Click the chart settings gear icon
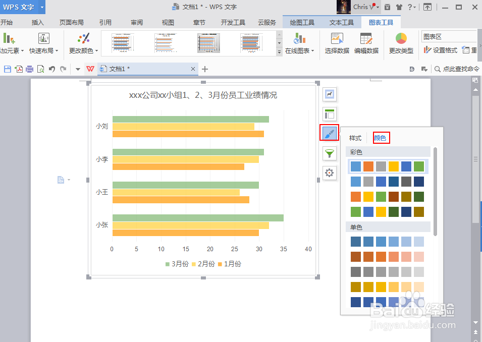The height and width of the screenshot is (342, 482). click(x=329, y=173)
